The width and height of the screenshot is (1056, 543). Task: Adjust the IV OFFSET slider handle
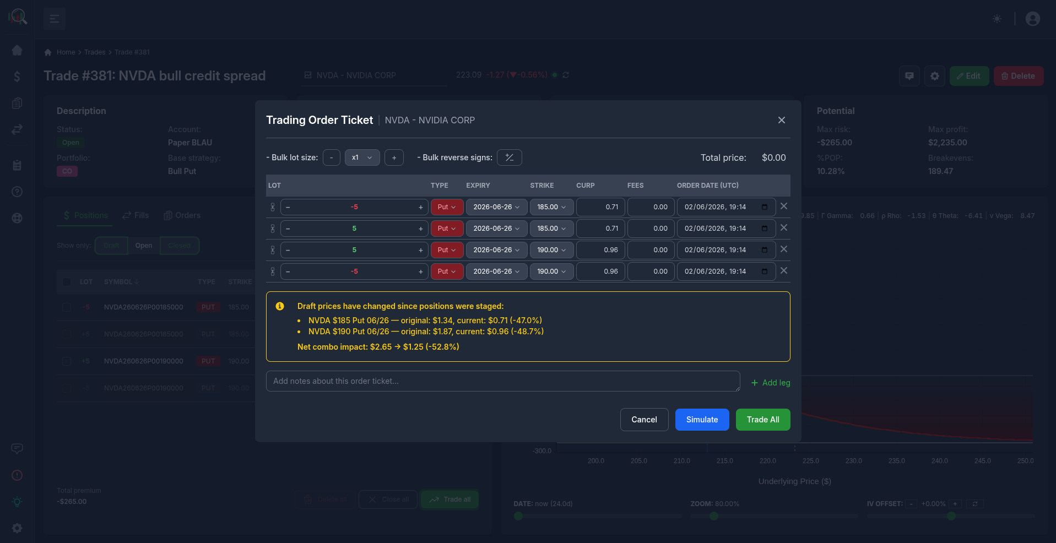pyautogui.click(x=951, y=516)
